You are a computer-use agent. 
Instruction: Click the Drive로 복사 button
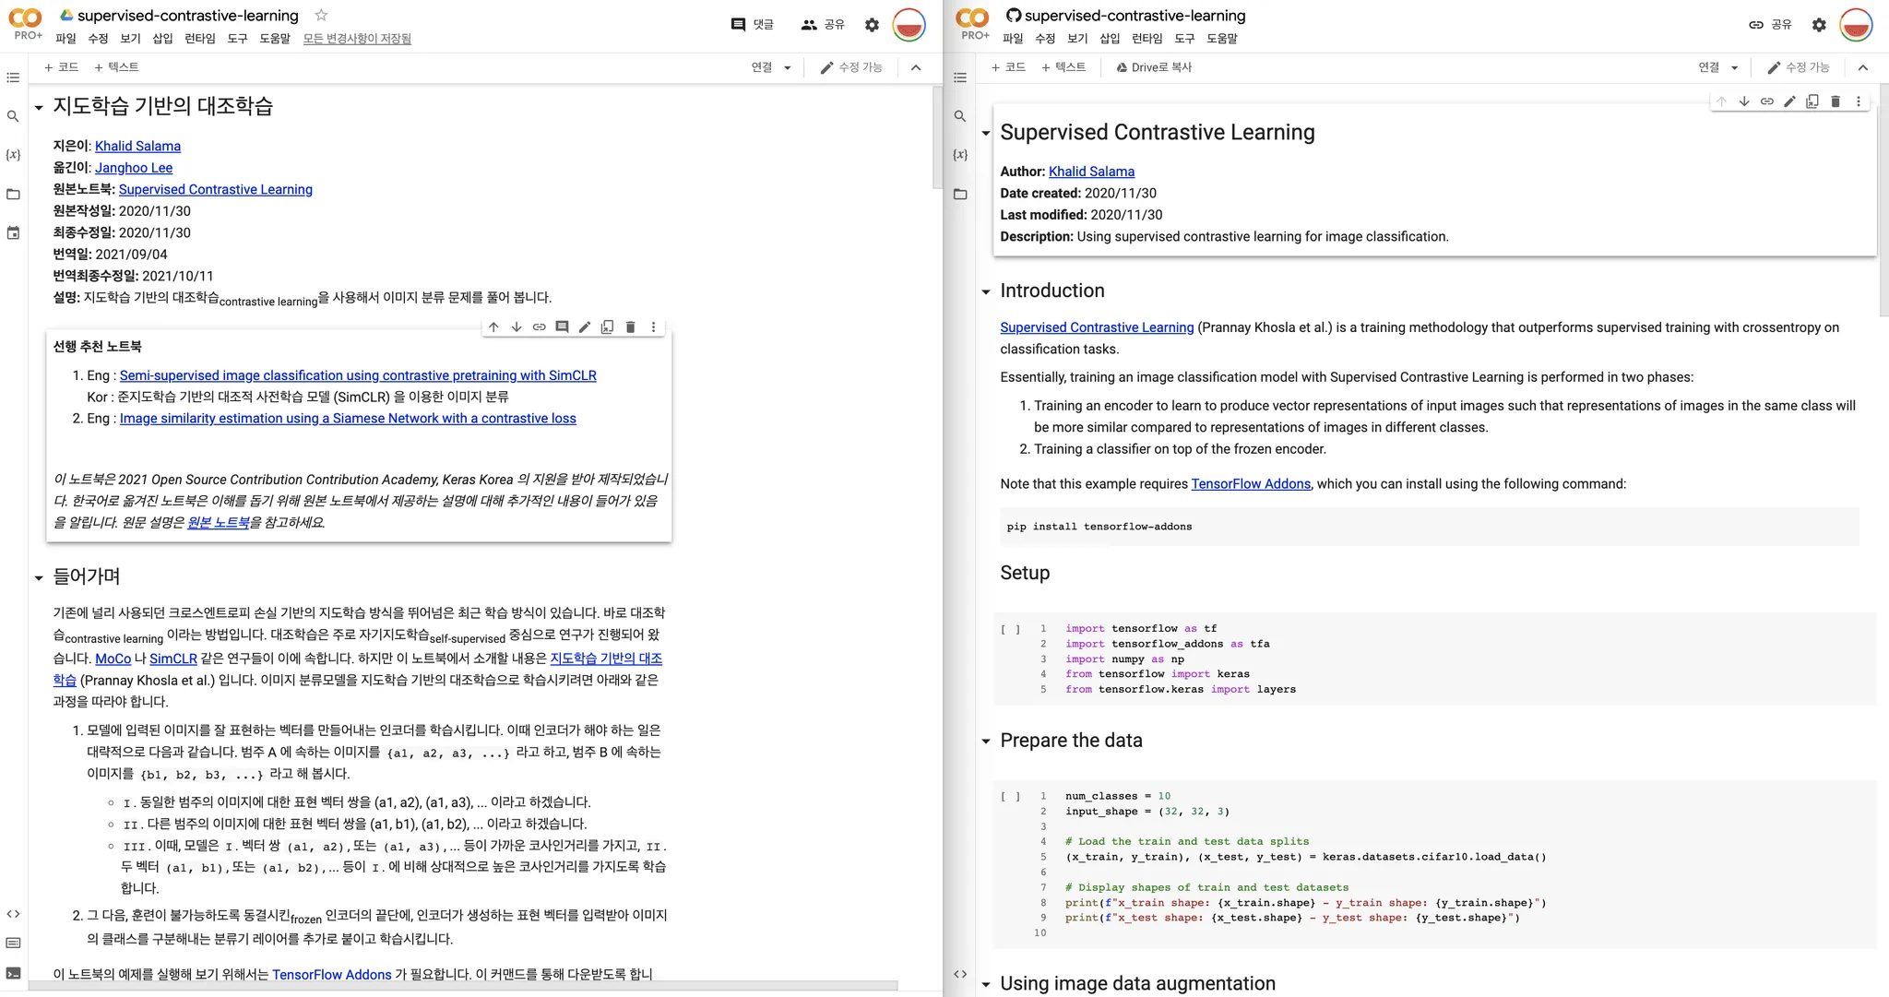pyautogui.click(x=1153, y=67)
